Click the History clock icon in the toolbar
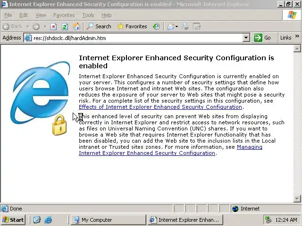The image size is (302, 226). pos(156,26)
